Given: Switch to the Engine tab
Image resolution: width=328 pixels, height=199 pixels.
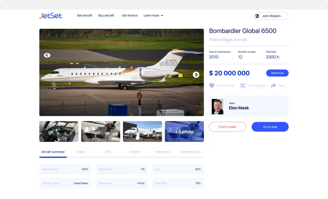Looking at the screenshot, I should [80, 152].
